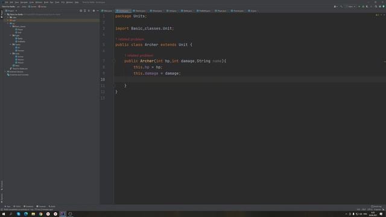The image size is (386, 217).
Task: Jump to the next highlighted error arrow
Action: [384, 15]
